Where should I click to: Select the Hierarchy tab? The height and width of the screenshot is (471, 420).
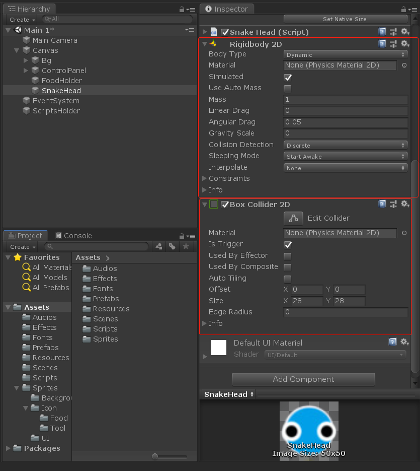[29, 9]
